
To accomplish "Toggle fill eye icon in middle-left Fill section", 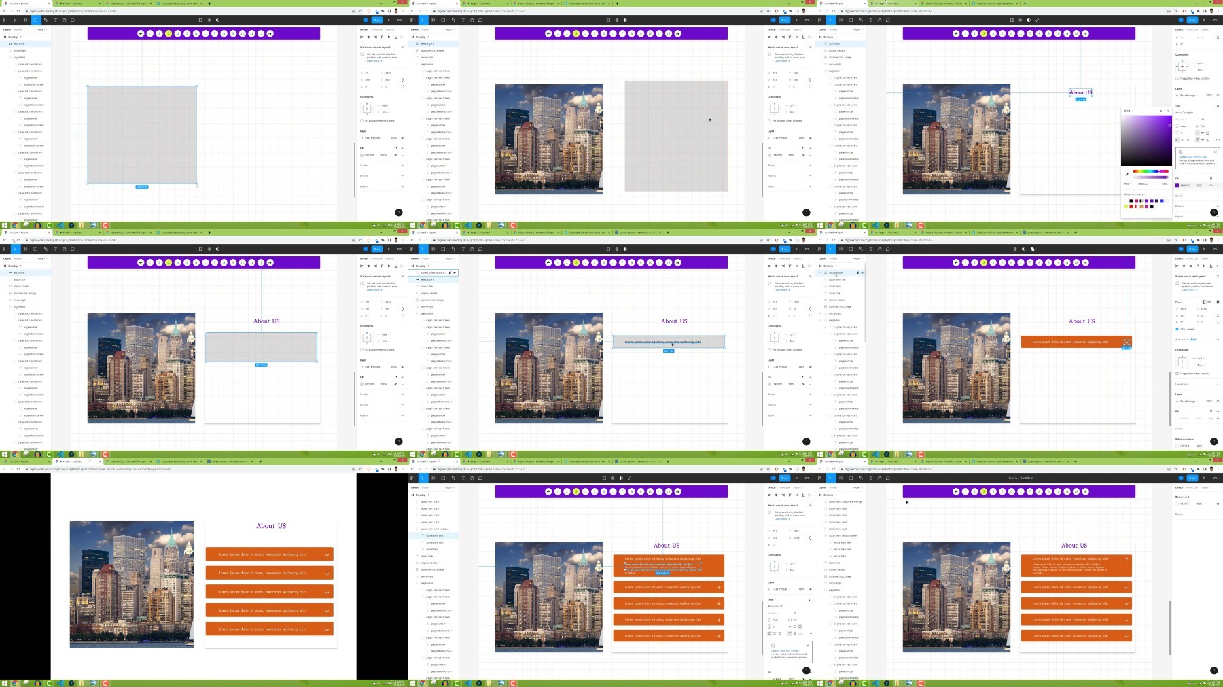I will pyautogui.click(x=396, y=384).
